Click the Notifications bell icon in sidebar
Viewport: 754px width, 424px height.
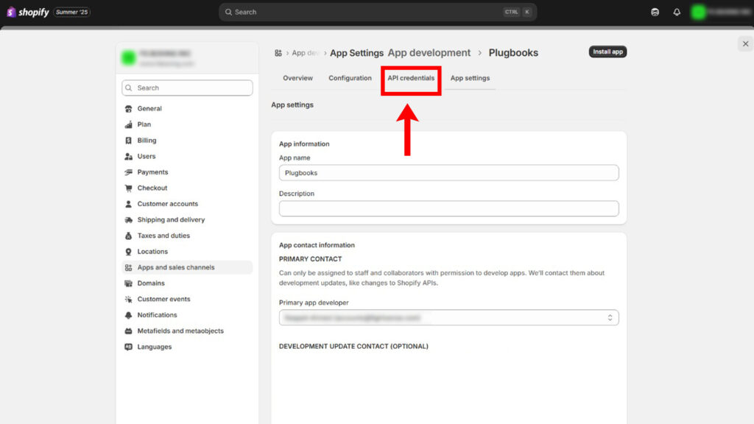128,315
